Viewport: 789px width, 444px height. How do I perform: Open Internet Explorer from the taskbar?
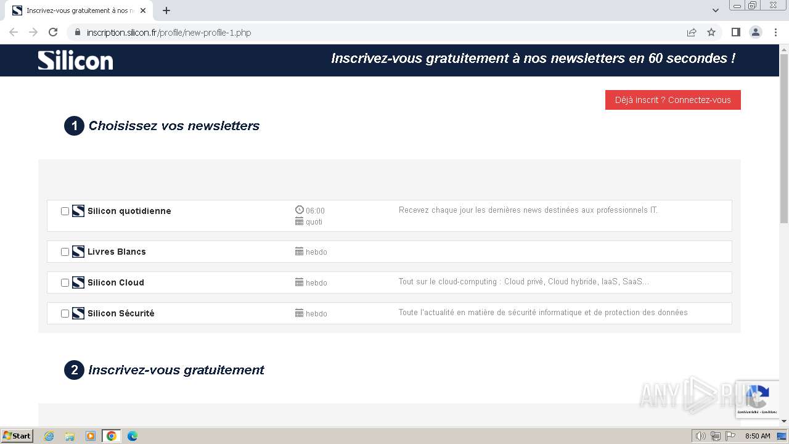(49, 436)
